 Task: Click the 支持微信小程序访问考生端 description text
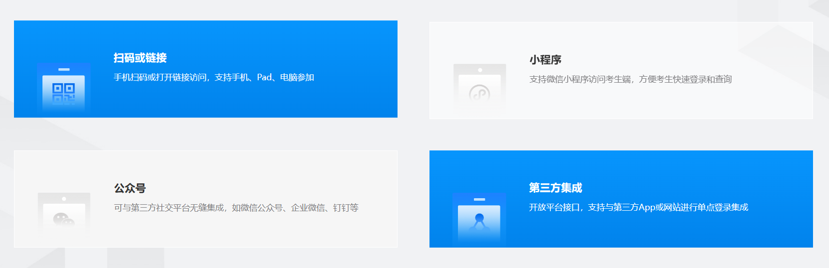[x=580, y=79]
